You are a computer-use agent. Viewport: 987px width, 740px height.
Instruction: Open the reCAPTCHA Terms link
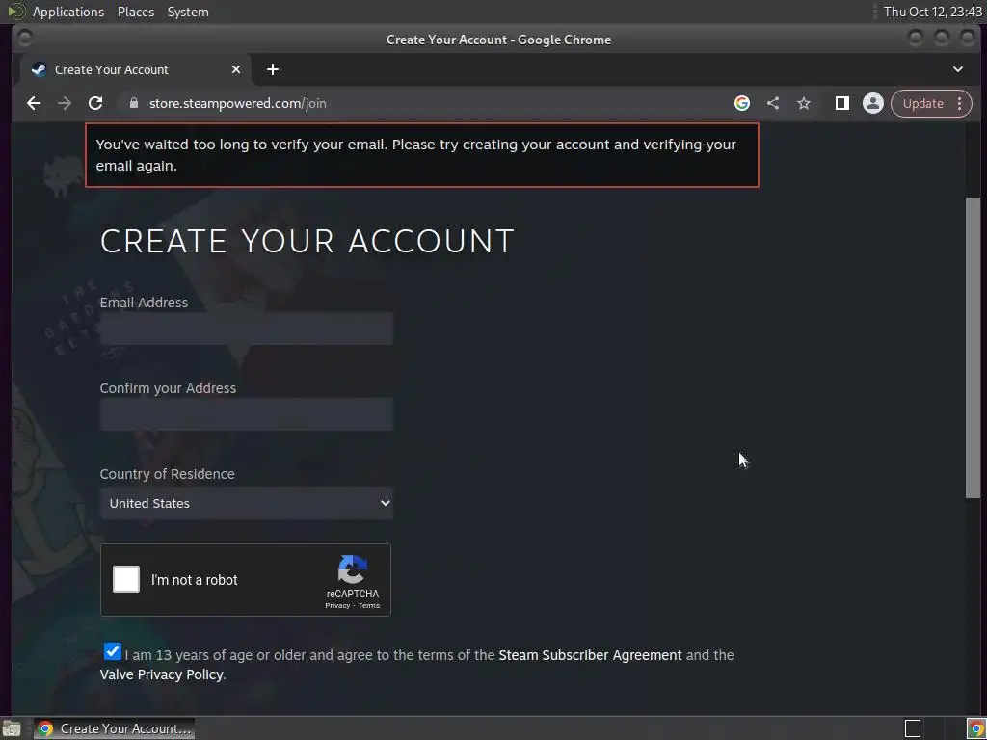pyautogui.click(x=369, y=605)
